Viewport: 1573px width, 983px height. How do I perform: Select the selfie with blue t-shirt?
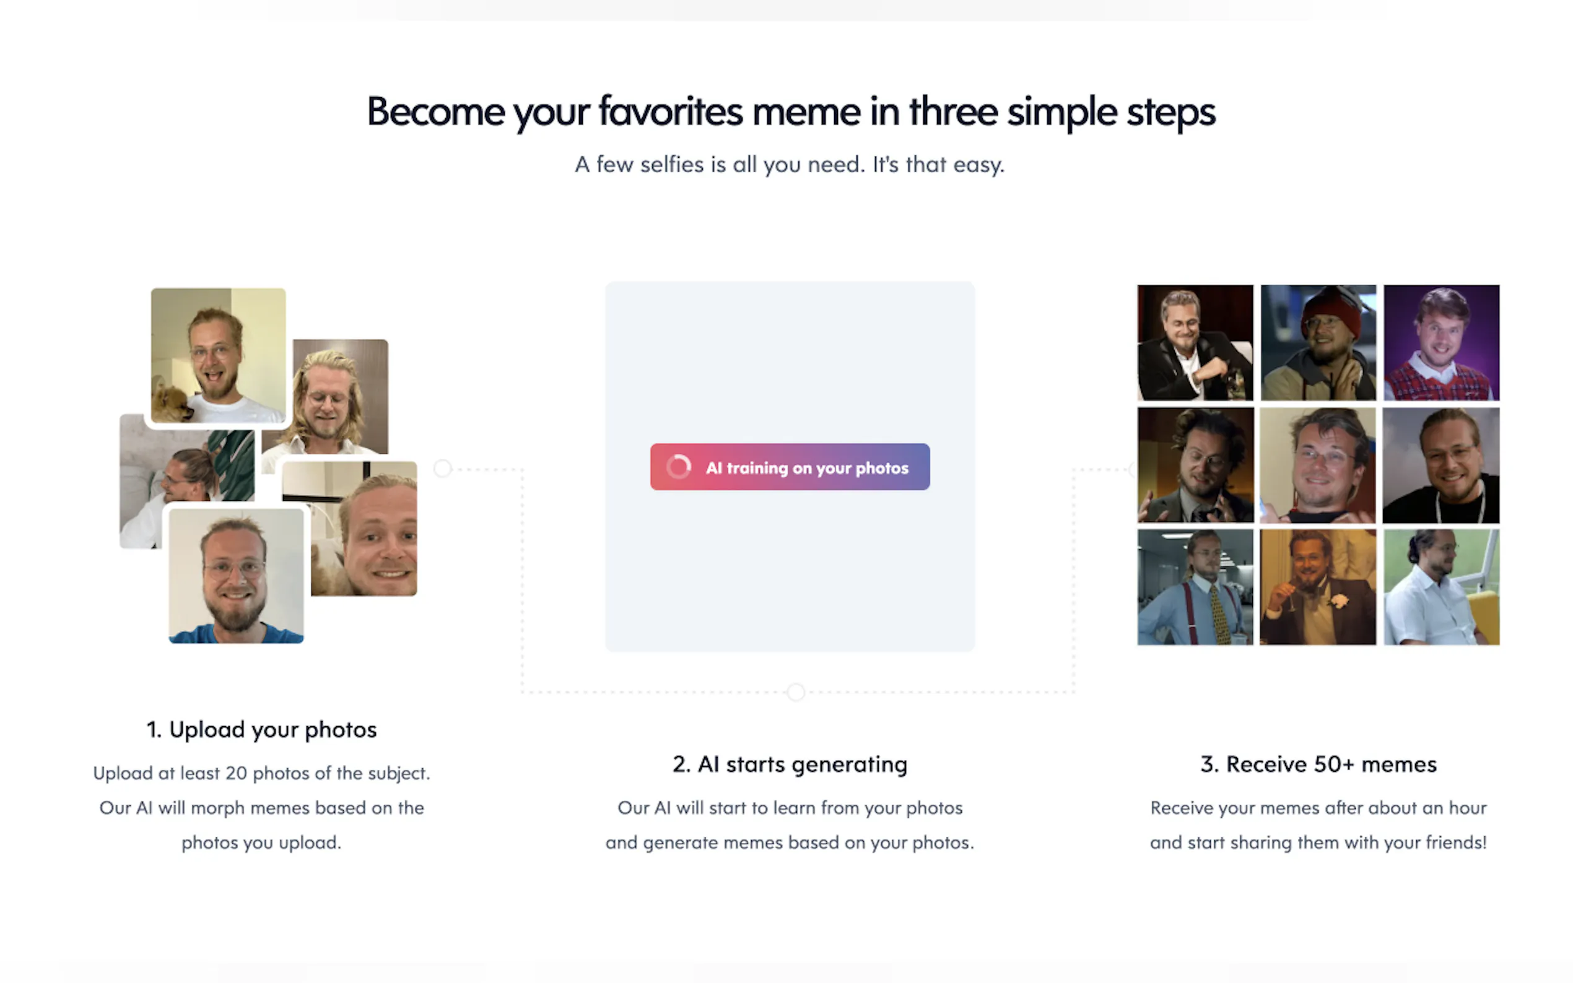(236, 576)
